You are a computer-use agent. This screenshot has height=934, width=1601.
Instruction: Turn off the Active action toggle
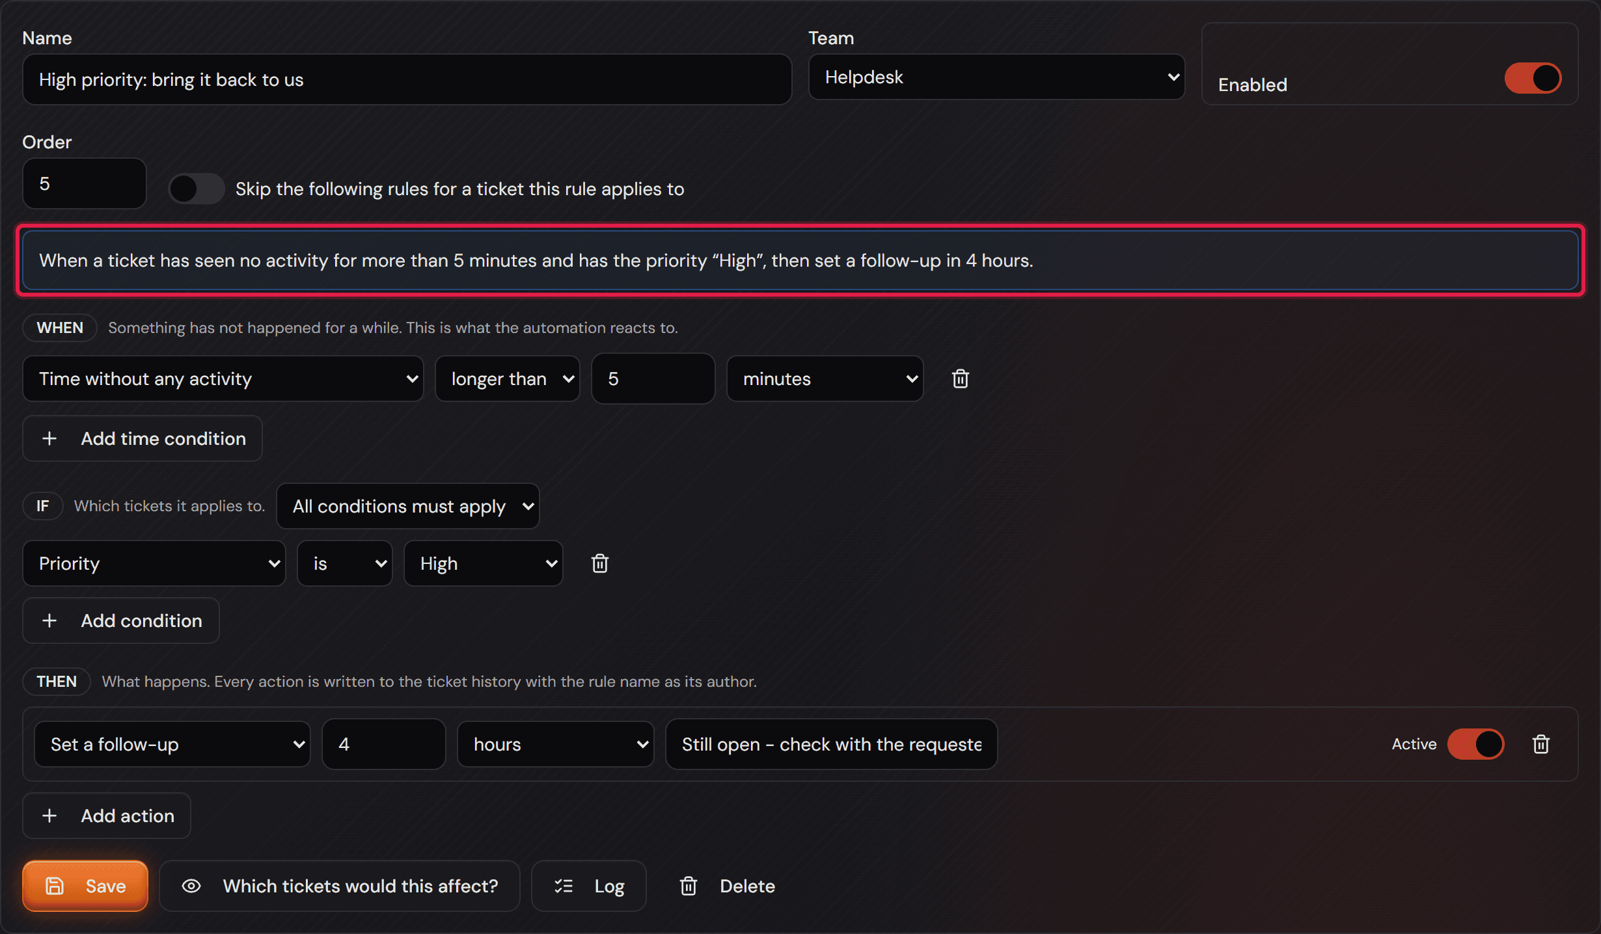pos(1475,744)
